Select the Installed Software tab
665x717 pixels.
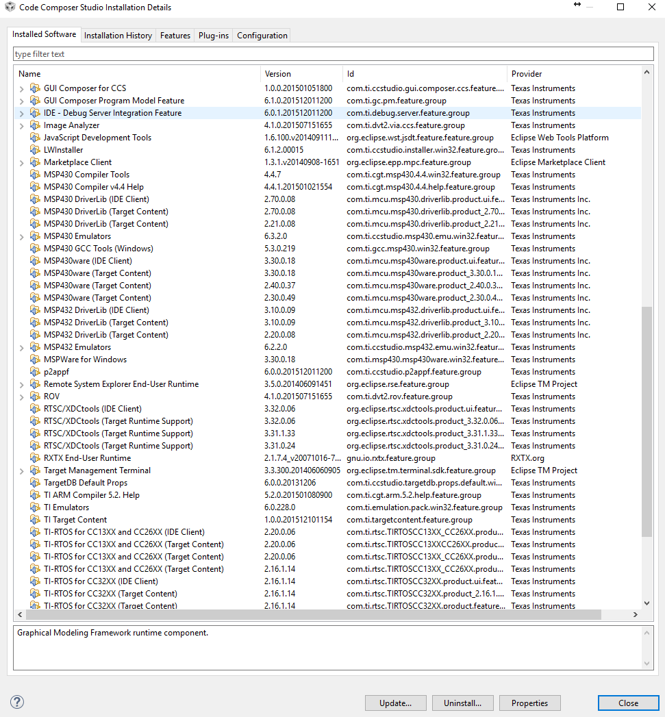(x=45, y=34)
